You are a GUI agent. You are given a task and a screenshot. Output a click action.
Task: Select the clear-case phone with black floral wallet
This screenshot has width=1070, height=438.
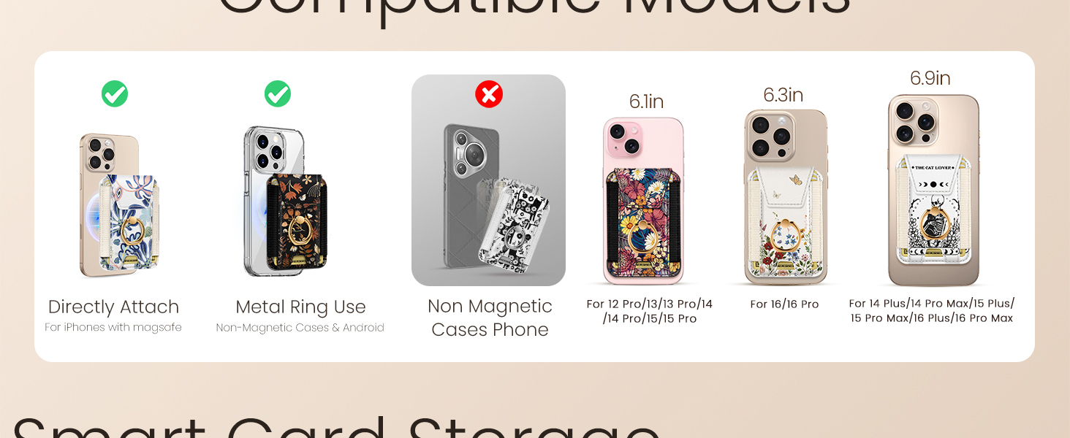(x=285, y=201)
